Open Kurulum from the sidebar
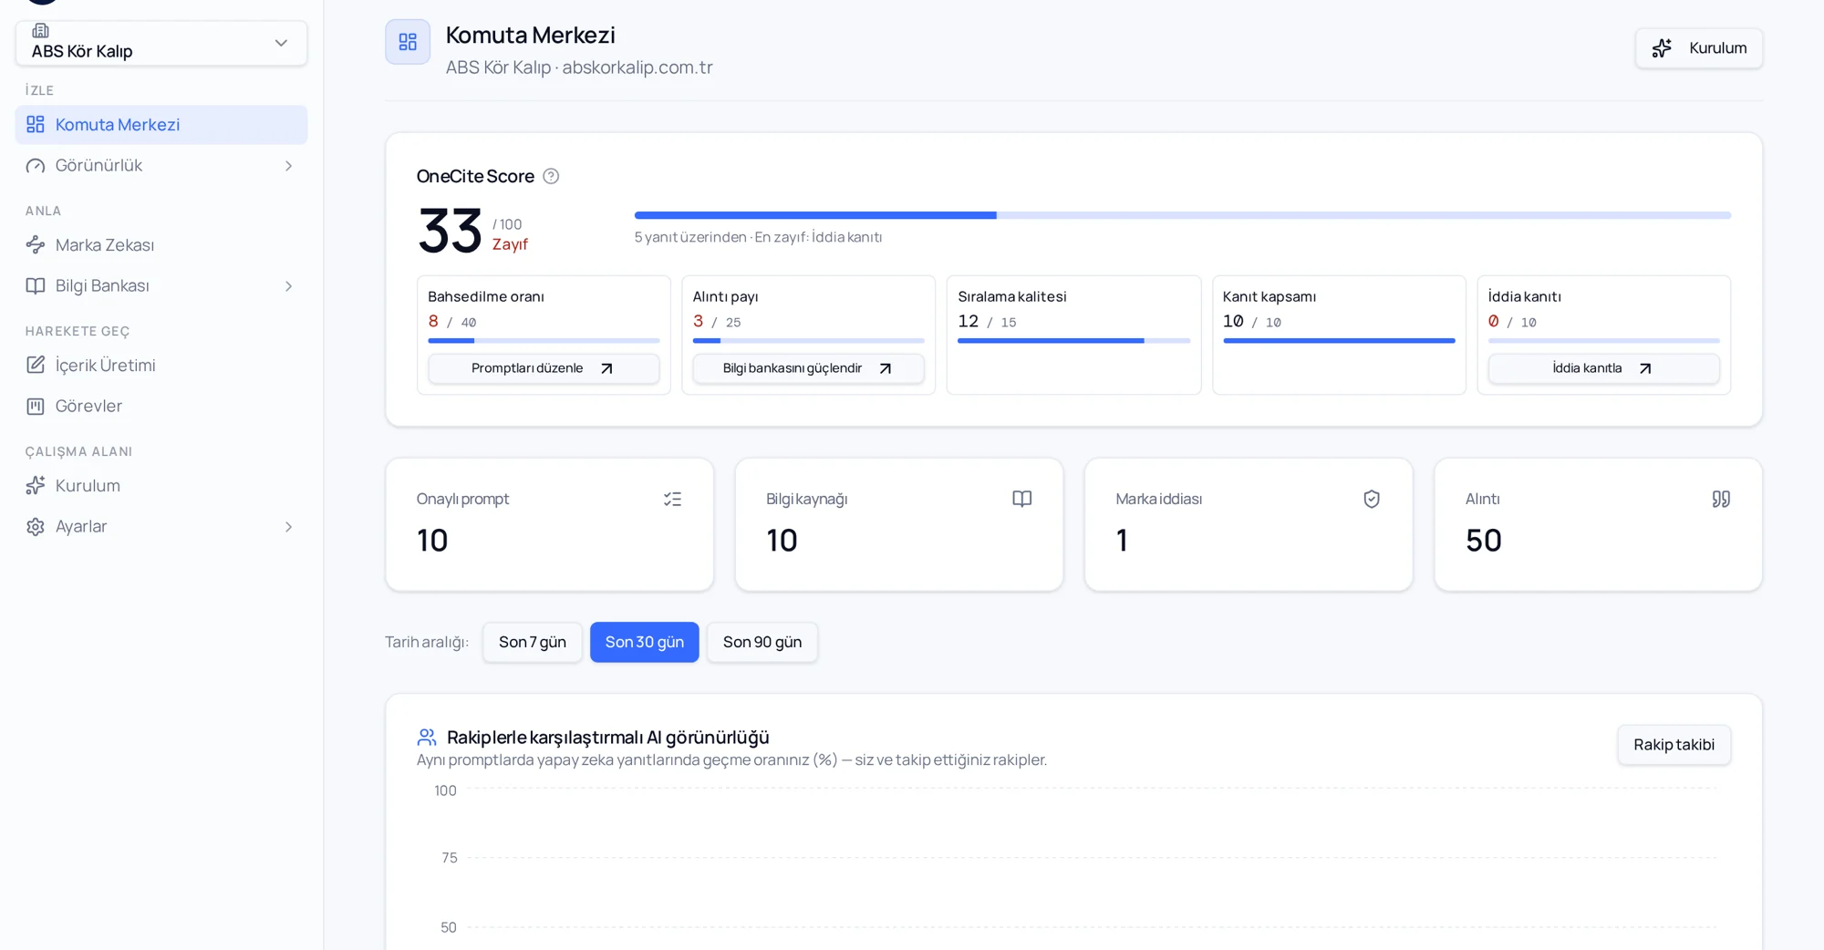Screen dimensions: 1824x950 coord(161,485)
